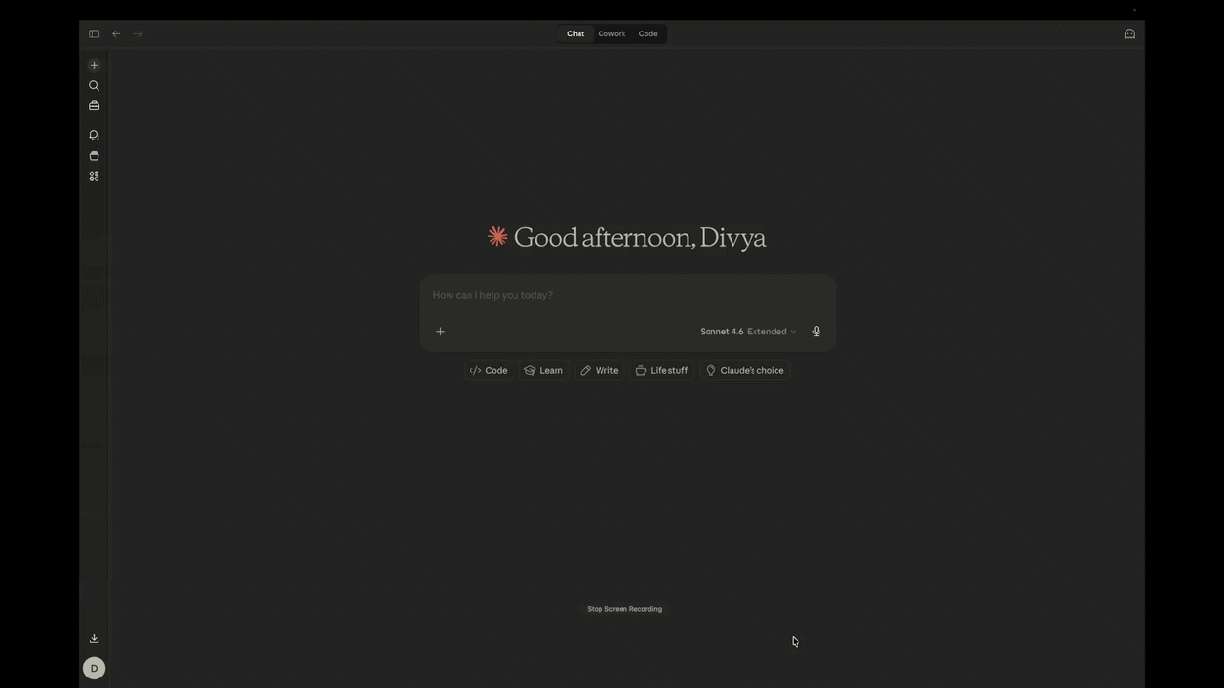
Task: Click the download icon in sidebar
Action: pyautogui.click(x=94, y=638)
